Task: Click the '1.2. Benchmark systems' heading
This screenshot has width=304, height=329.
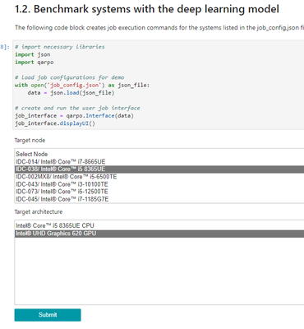Action: 147,9
